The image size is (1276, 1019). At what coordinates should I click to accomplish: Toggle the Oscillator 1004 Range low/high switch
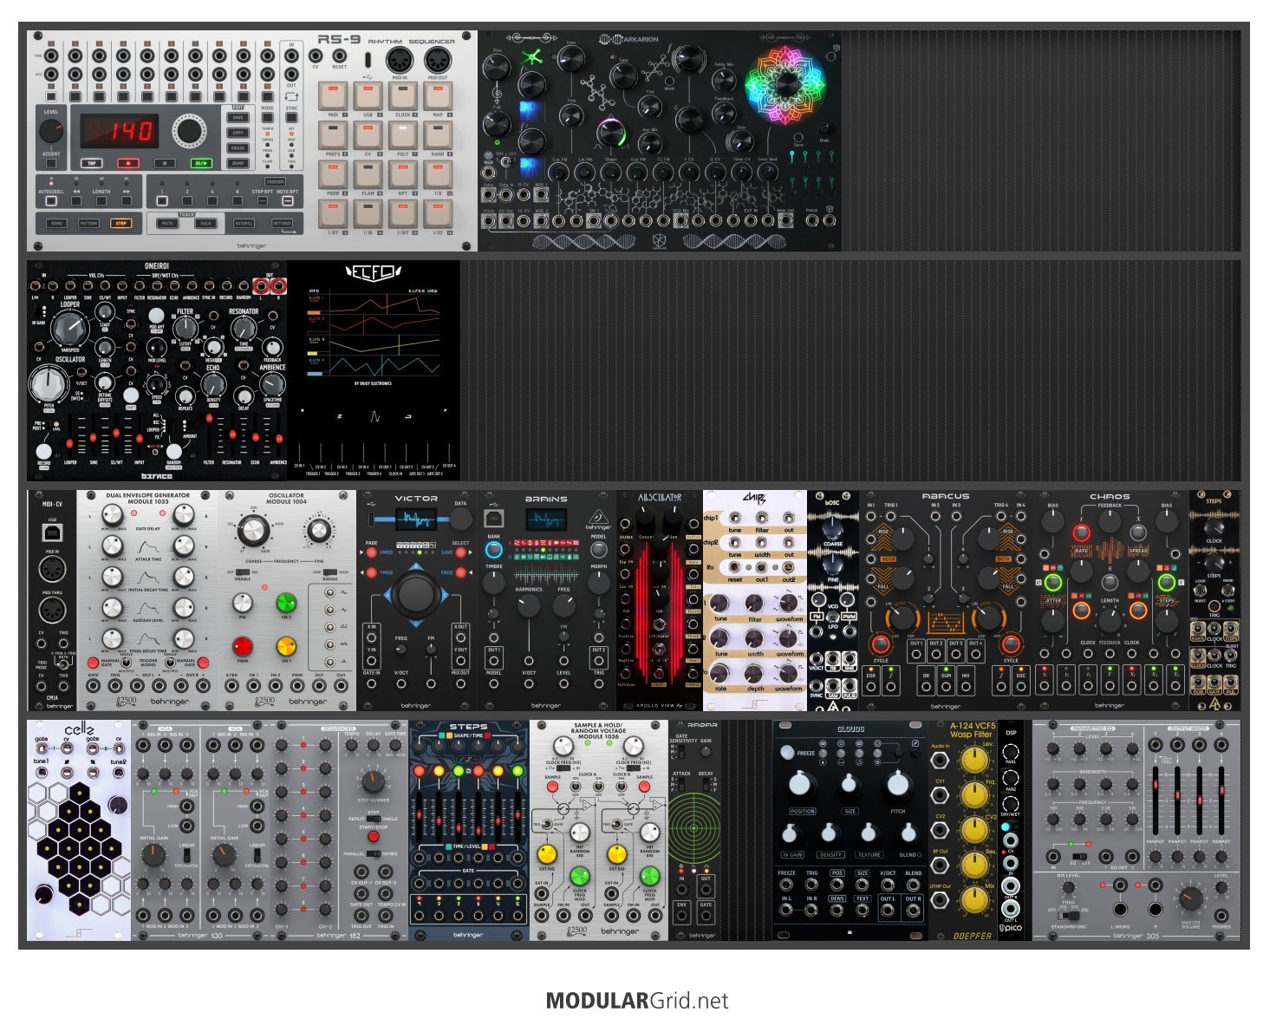(329, 572)
